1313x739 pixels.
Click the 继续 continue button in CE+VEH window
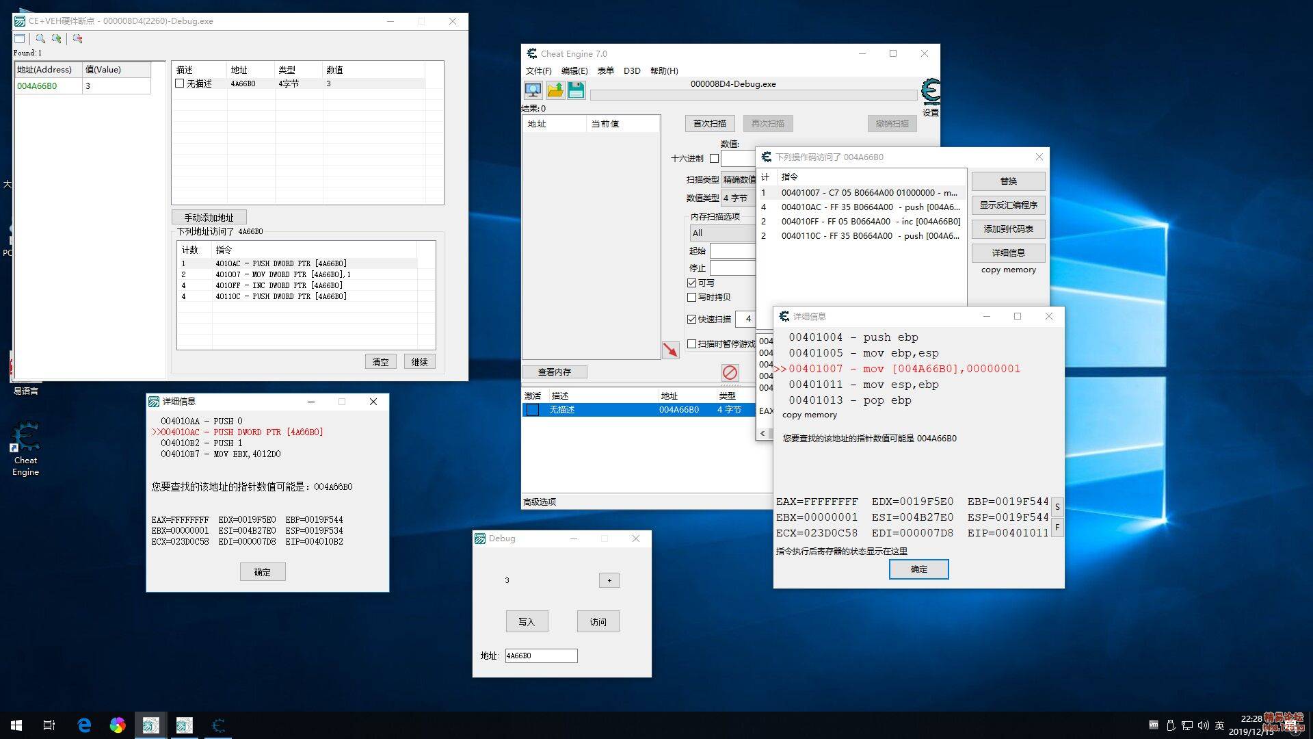tap(420, 362)
